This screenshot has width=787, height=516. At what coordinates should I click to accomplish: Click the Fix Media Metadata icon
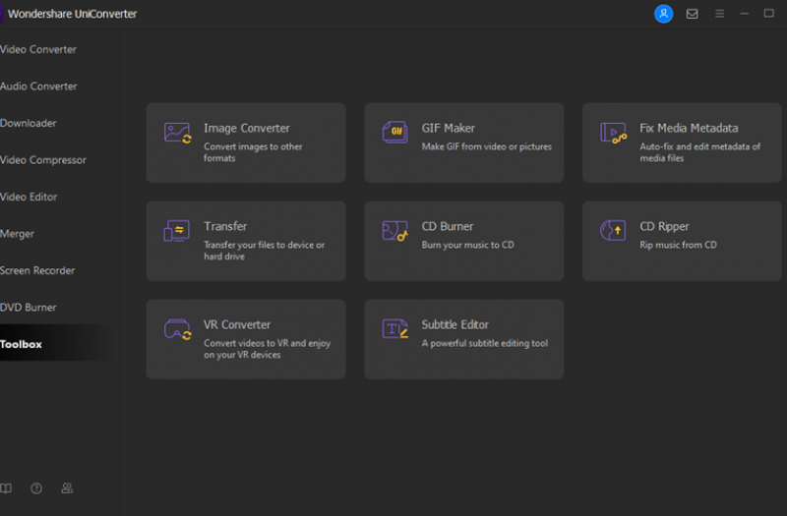(x=613, y=133)
